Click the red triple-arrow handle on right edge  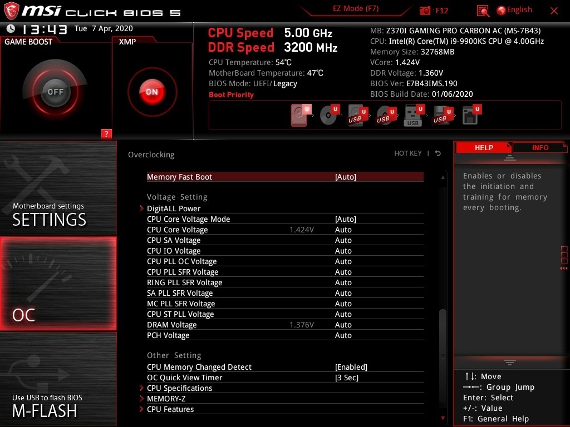click(x=563, y=269)
